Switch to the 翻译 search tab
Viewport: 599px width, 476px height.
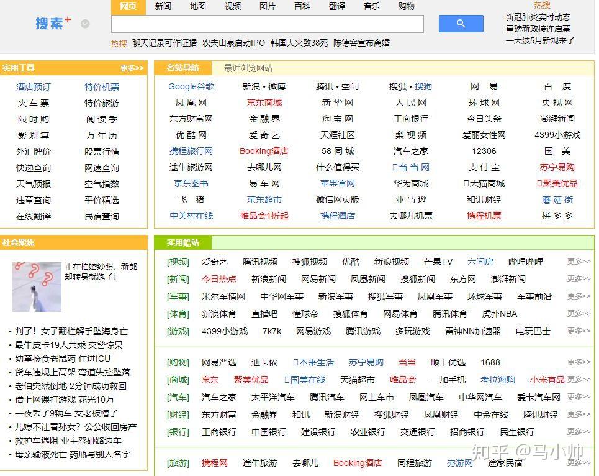(337, 6)
